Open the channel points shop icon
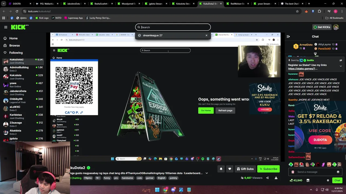 (x=308, y=181)
